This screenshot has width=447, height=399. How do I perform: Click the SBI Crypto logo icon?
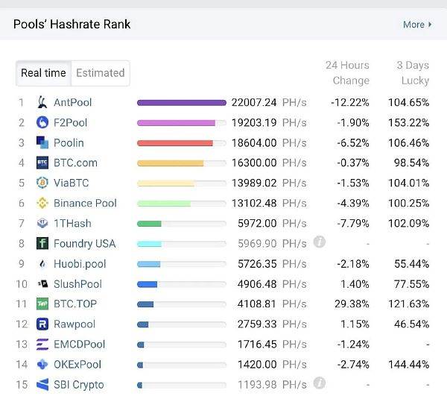[x=42, y=384]
